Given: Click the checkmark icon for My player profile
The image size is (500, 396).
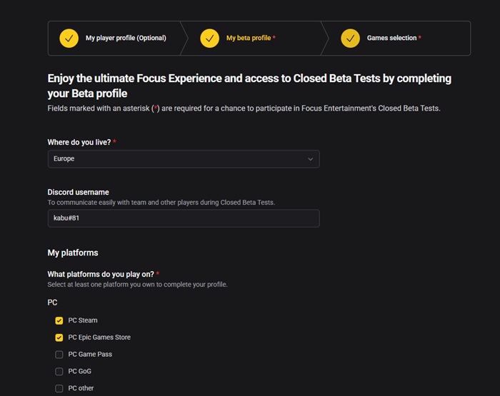Looking at the screenshot, I should tap(69, 38).
